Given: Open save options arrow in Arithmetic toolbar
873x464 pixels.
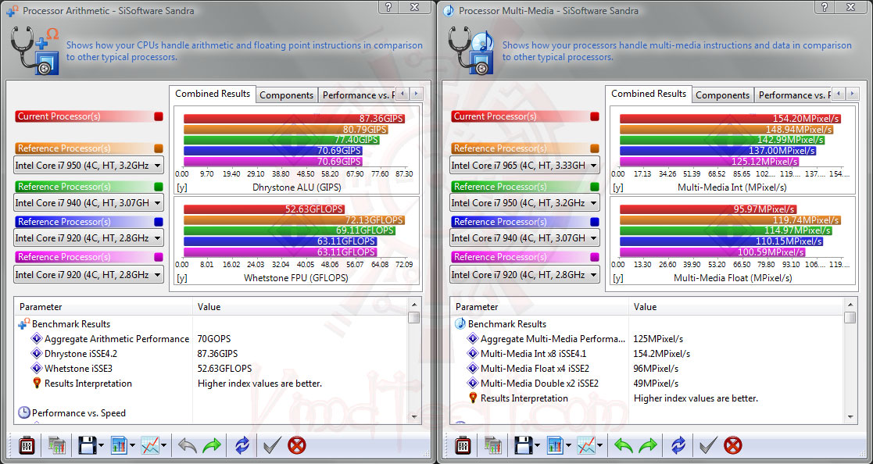Looking at the screenshot, I should (102, 445).
